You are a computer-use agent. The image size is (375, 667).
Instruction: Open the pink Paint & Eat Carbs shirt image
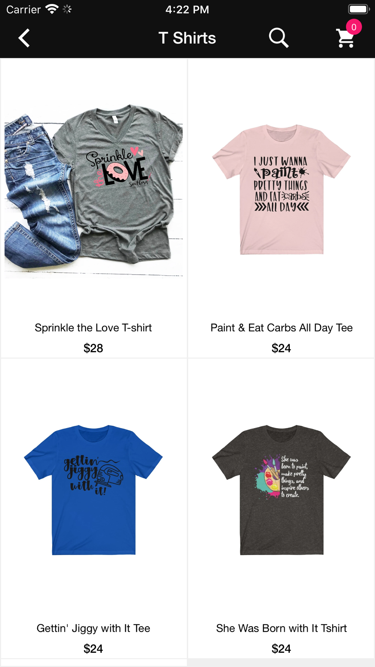(x=281, y=189)
